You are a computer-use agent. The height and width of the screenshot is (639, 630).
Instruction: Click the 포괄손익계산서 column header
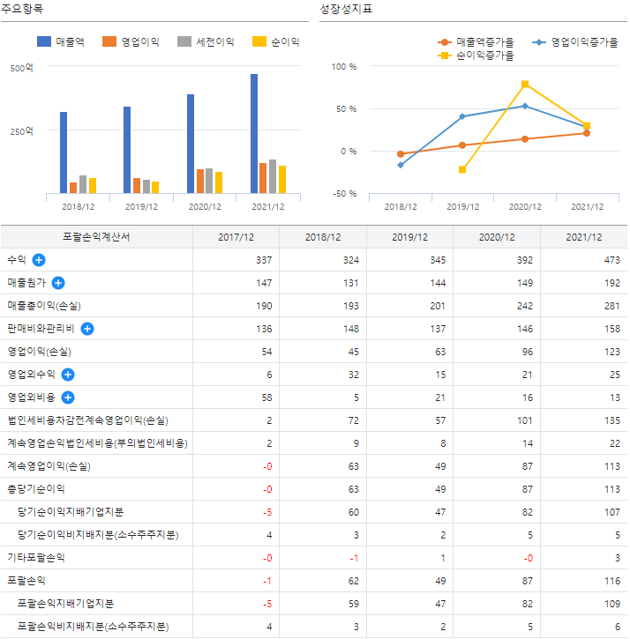tap(96, 237)
